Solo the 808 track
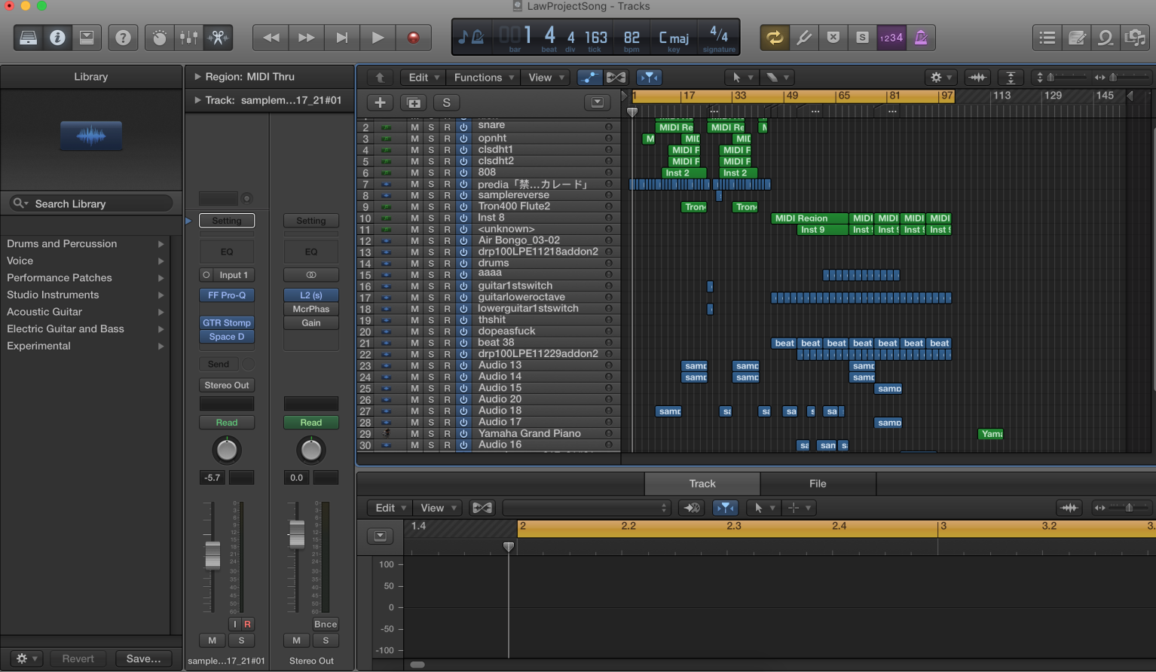Screen dimensions: 1156x672 pyautogui.click(x=431, y=173)
